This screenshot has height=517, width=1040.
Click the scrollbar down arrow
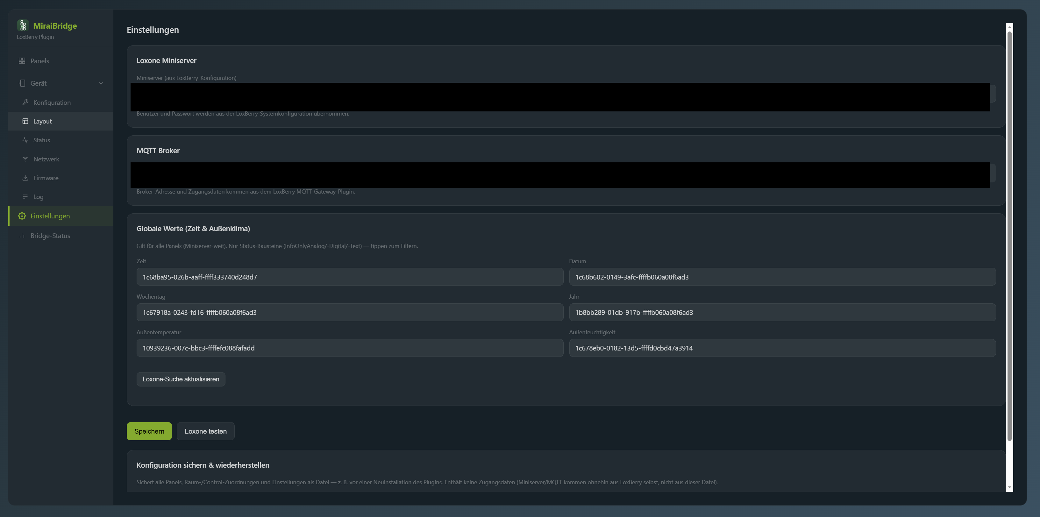(1009, 487)
